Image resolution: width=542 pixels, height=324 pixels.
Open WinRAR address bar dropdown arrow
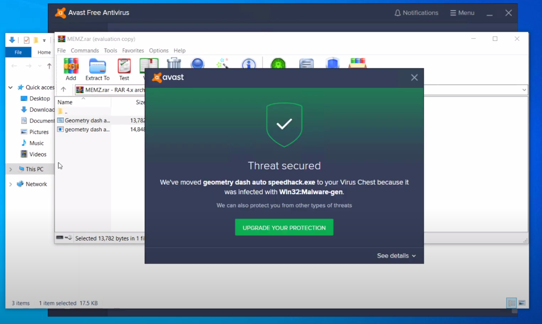524,90
